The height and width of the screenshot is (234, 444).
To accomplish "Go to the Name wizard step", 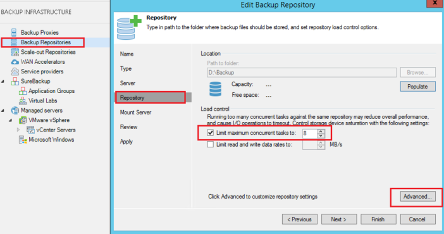I will coord(126,54).
